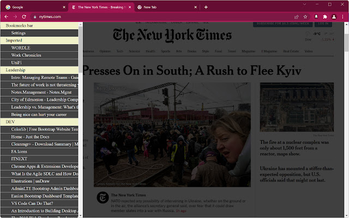The image size is (349, 218).
Task: Collapse the Imported bookmarks folder
Action: pos(39,40)
